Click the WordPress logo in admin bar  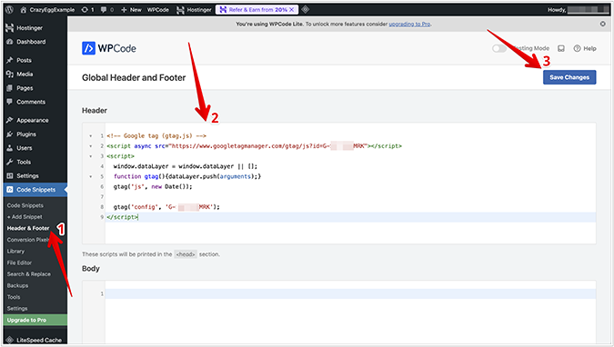9,10
